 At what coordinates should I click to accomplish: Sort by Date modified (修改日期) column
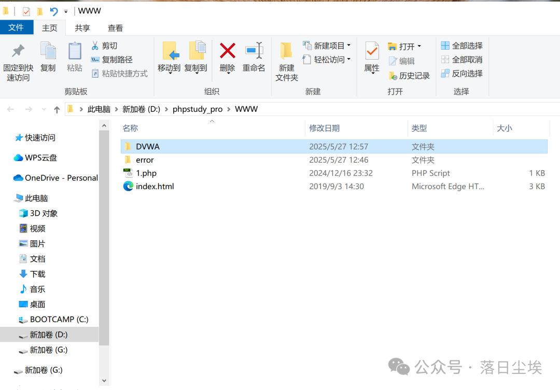tap(324, 128)
